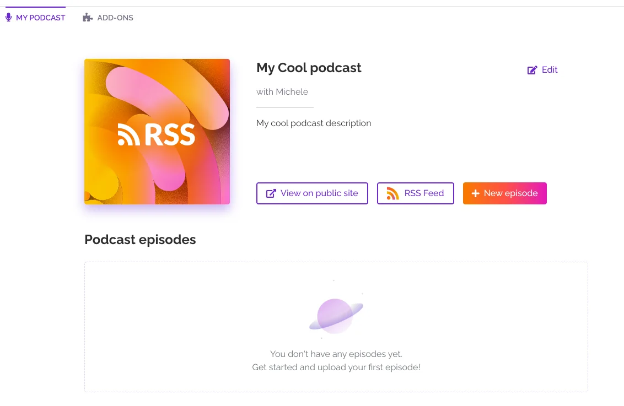Image resolution: width=624 pixels, height=406 pixels.
Task: Open View on public site
Action: tap(312, 193)
